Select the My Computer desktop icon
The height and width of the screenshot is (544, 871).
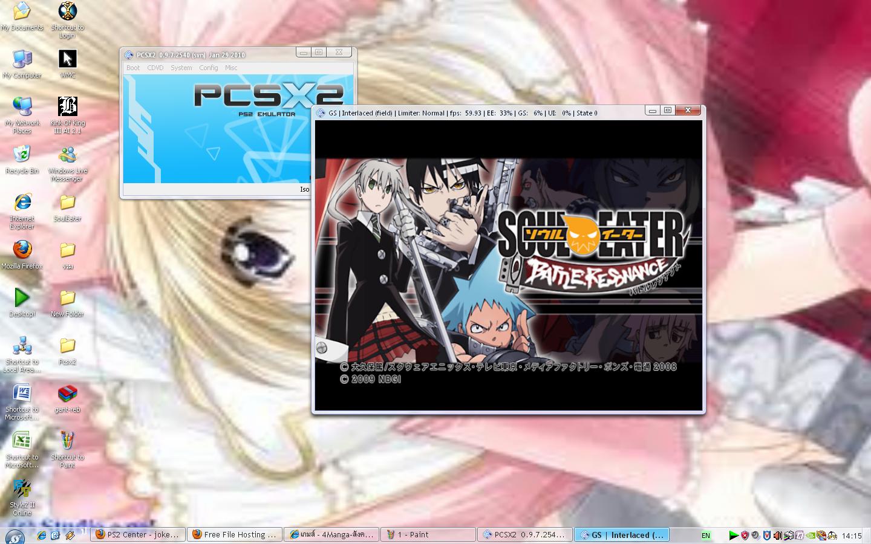[22, 64]
